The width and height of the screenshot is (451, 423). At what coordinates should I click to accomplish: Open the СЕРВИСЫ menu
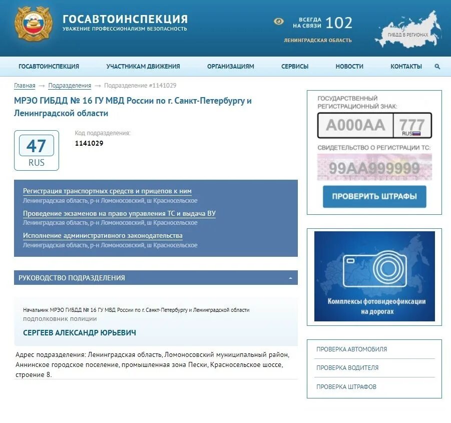(295, 67)
